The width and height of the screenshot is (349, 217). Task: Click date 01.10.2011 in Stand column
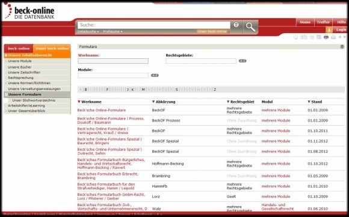click(x=318, y=130)
